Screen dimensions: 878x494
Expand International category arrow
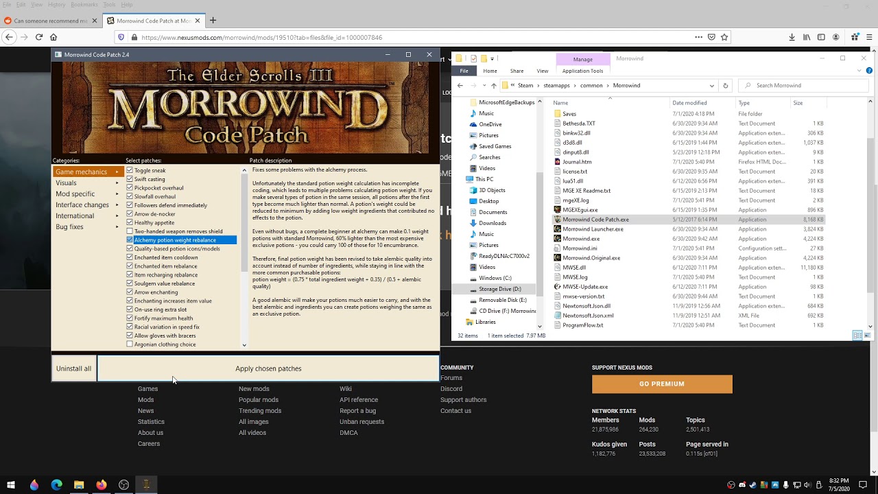(x=117, y=215)
